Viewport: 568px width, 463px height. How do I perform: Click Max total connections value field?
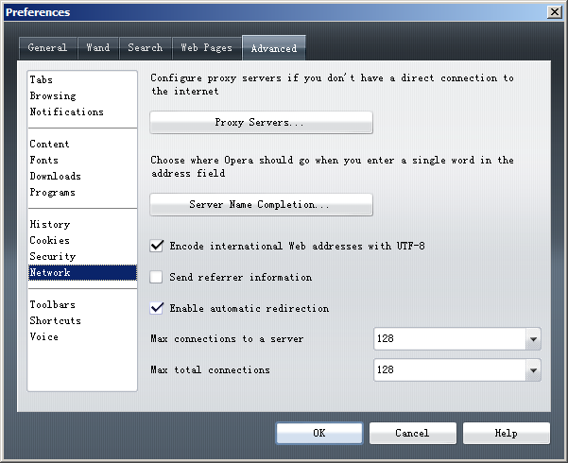pos(450,370)
